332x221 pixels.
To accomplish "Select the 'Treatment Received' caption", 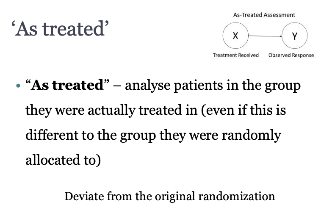I will 235,55.
